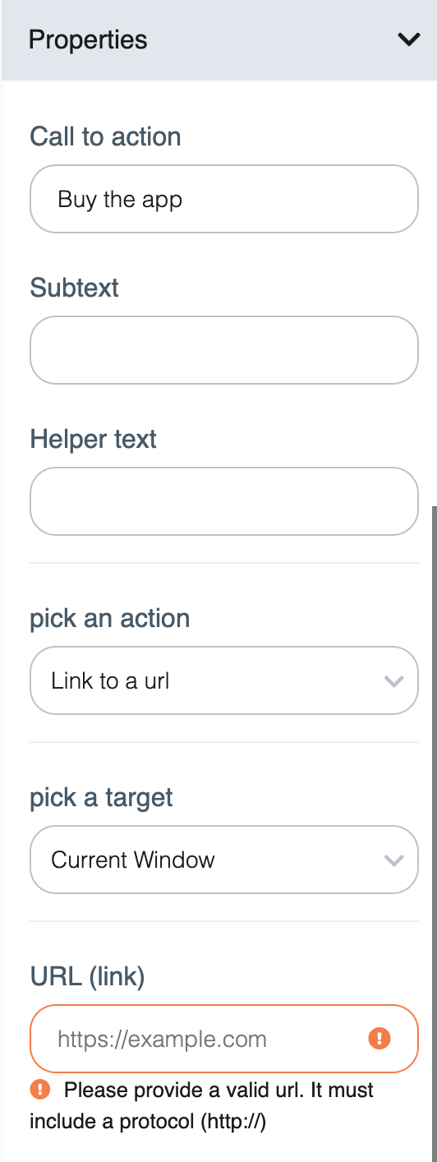Focus the Helper text input field
Image resolution: width=437 pixels, height=1162 pixels.
[x=224, y=501]
